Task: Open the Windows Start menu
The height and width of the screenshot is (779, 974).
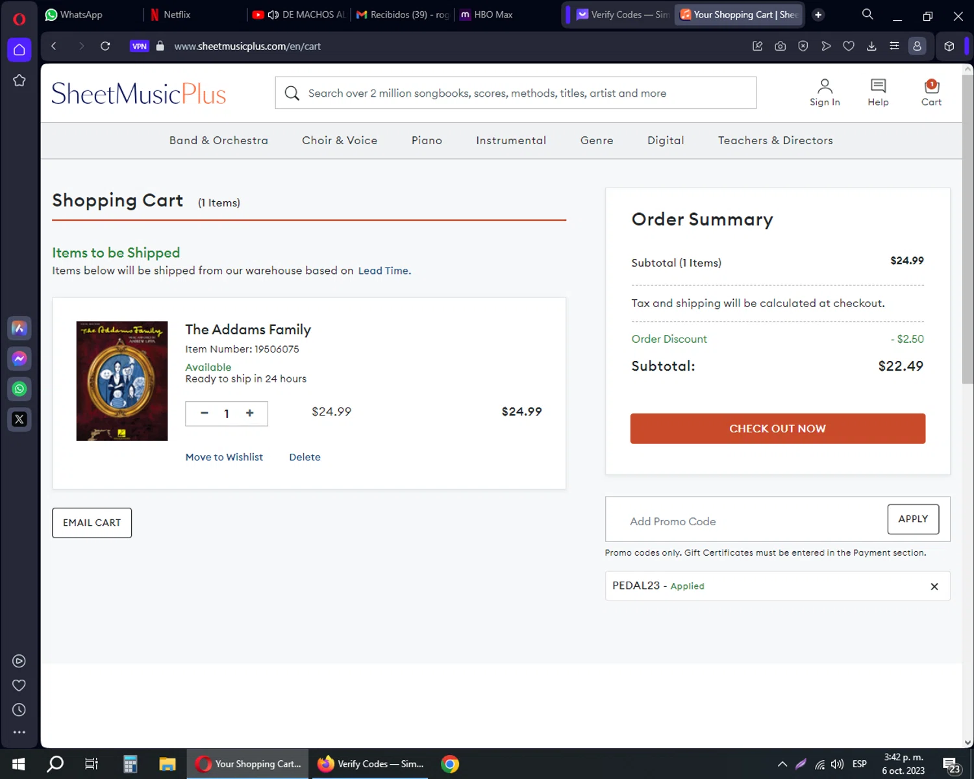Action: pyautogui.click(x=18, y=764)
